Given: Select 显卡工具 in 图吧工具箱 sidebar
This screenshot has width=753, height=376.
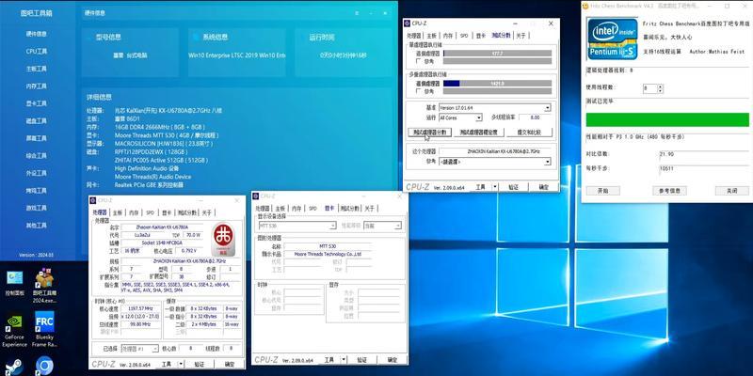Looking at the screenshot, I should click(37, 103).
